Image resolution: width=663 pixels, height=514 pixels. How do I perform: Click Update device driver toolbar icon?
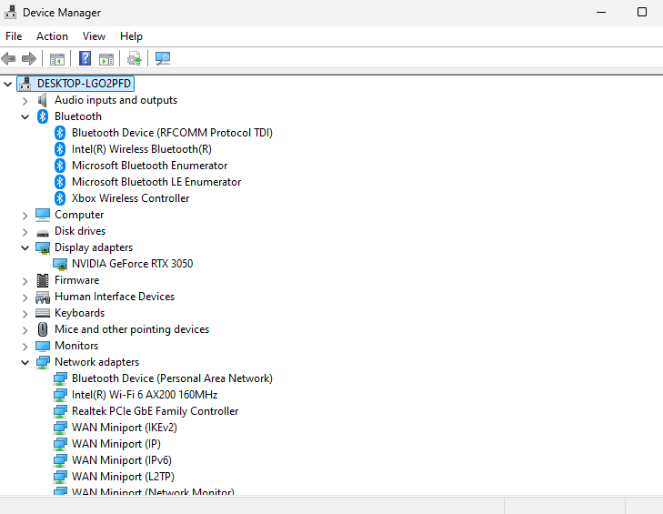[135, 59]
